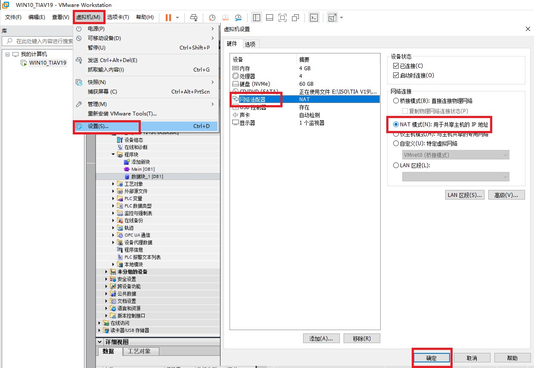
Task: Open the 帮助(H) menu
Action: pos(145,17)
